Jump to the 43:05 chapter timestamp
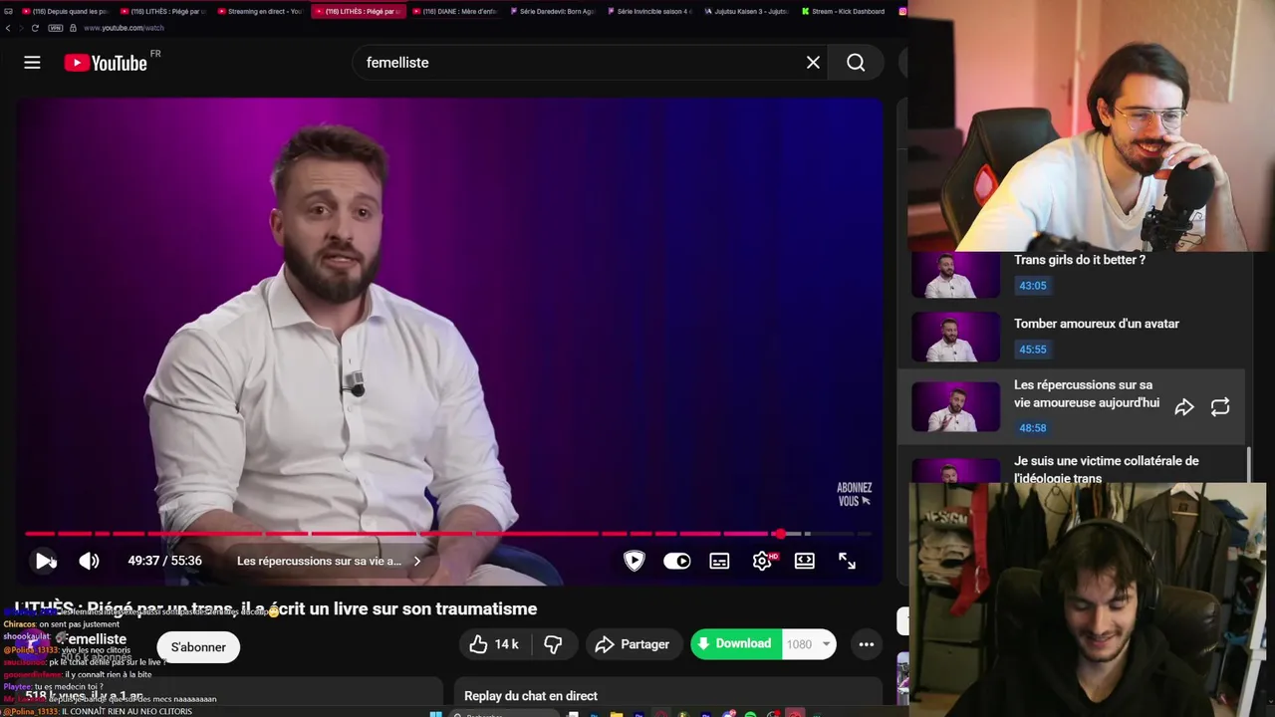The height and width of the screenshot is (717, 1275). coord(1033,286)
